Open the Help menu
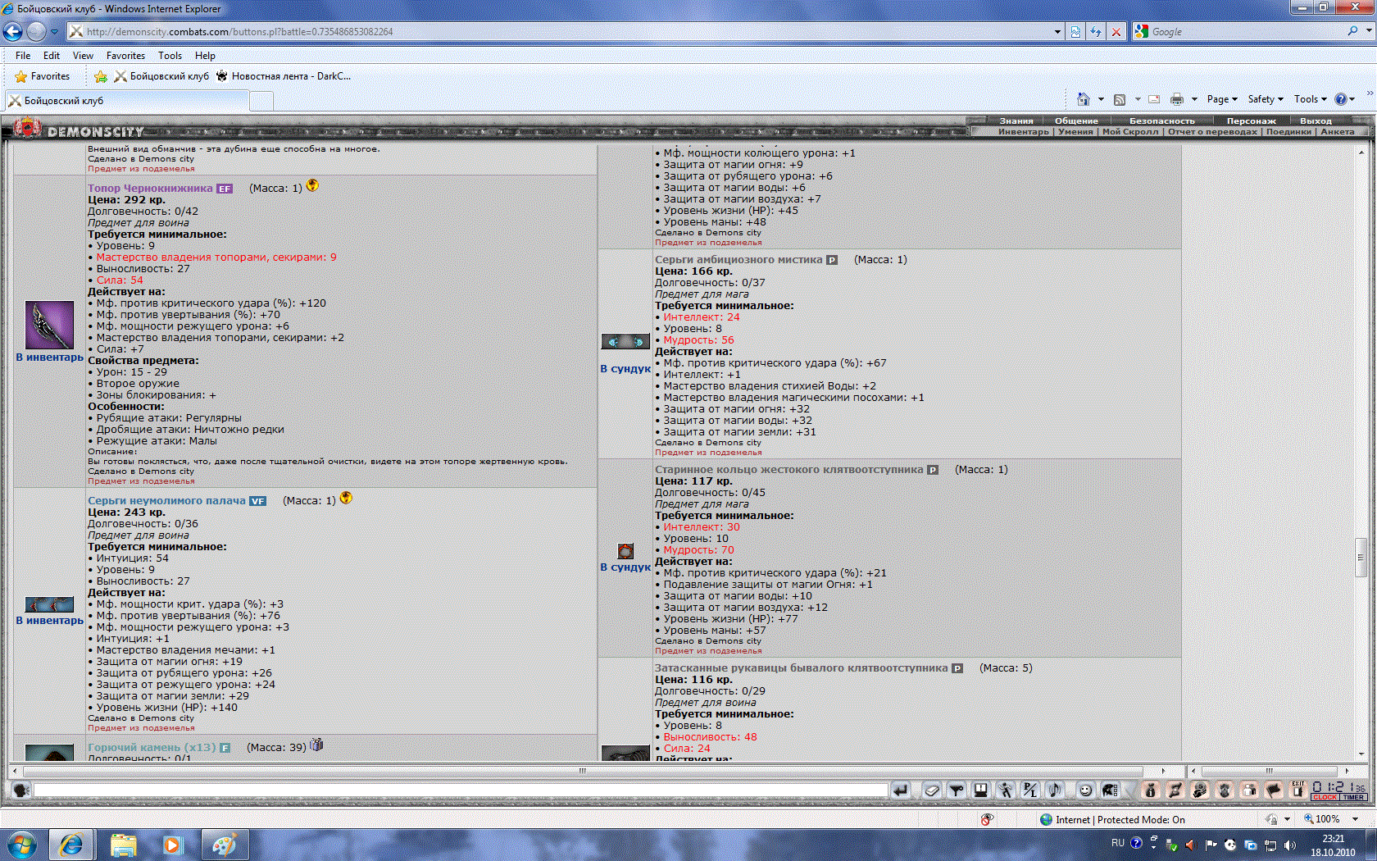1377x861 pixels. point(205,56)
